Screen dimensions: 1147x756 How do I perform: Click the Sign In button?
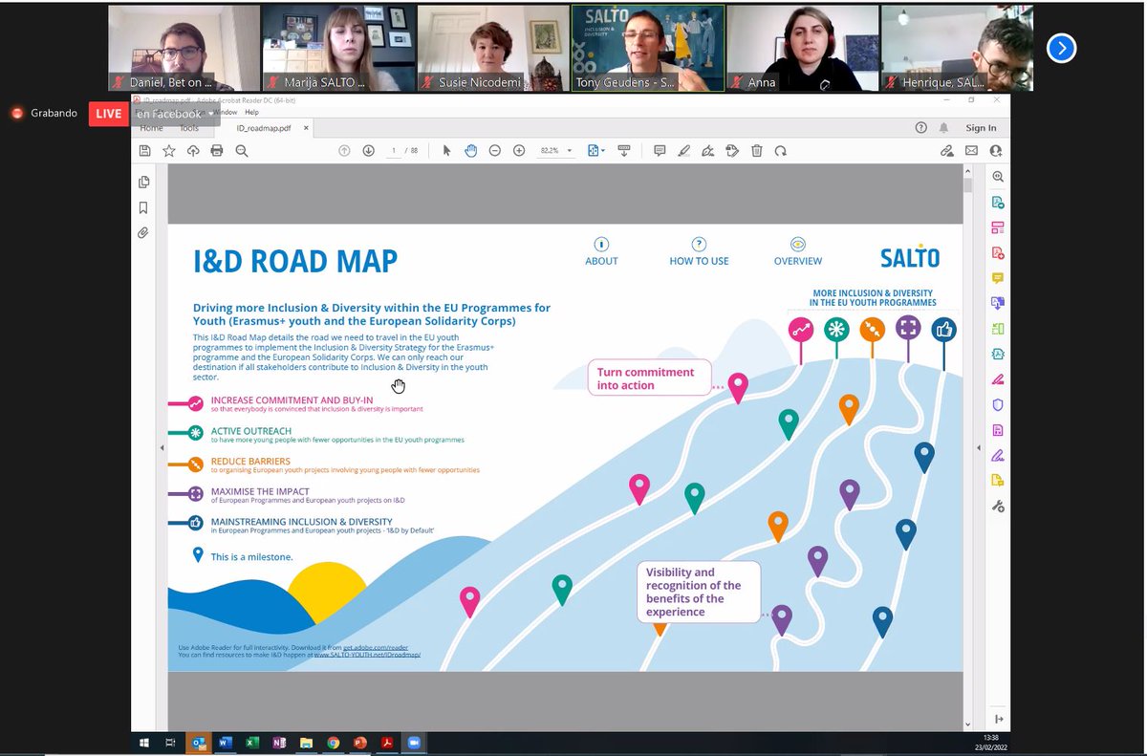click(x=981, y=128)
